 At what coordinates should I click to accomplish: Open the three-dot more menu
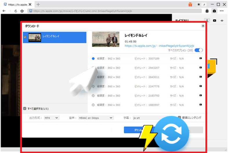[x=222, y=11]
